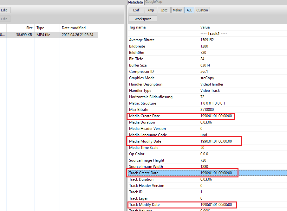Click the 3518880 max bitrate value
Image resolution: width=287 pixels, height=211 pixels.
pos(207,110)
